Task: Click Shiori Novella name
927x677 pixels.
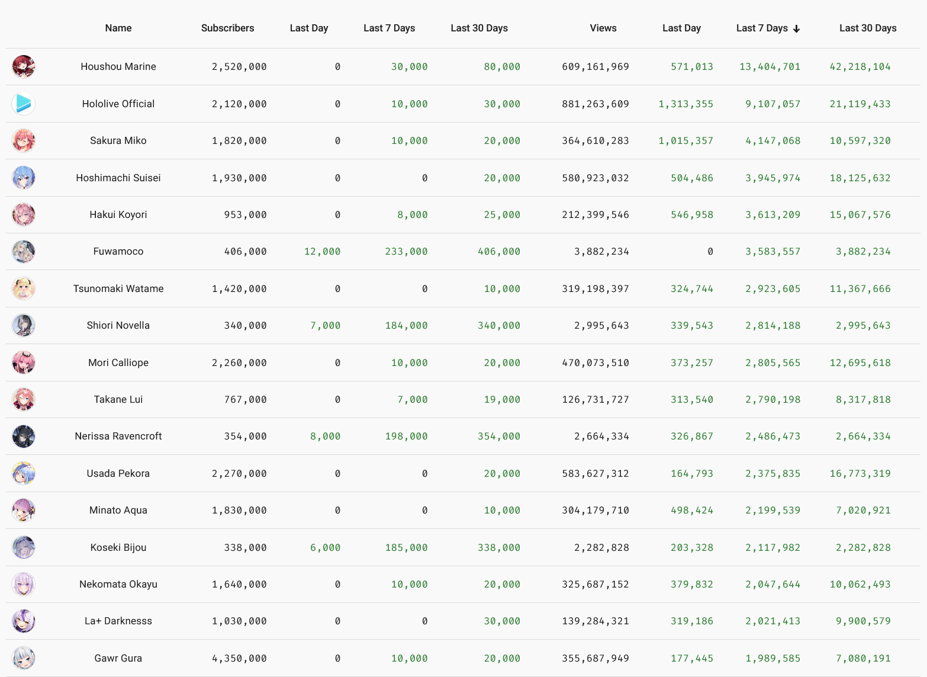Action: [118, 325]
